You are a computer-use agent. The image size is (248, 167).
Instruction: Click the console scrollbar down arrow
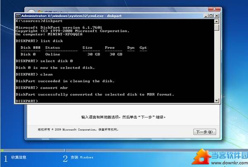pyautogui.click(x=217, y=100)
